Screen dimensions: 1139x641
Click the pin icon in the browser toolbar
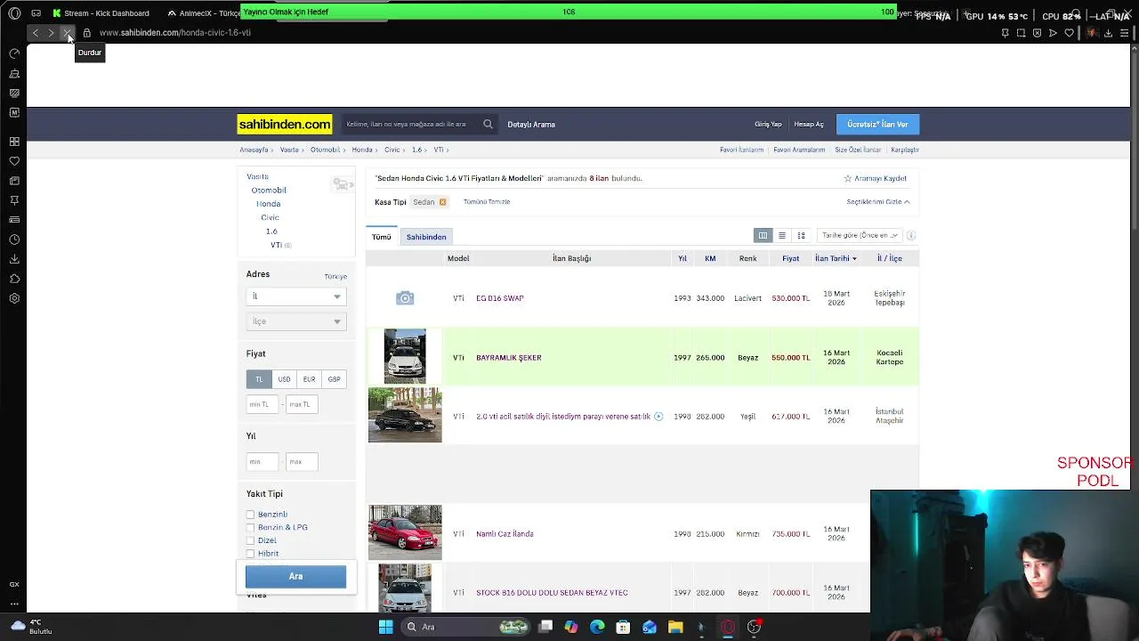pos(1005,33)
